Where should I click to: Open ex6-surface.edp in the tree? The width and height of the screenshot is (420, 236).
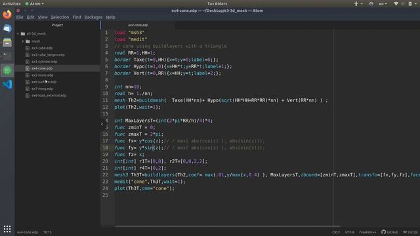point(44,82)
